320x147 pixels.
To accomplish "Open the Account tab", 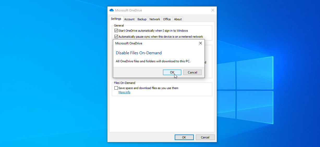I will pos(129,19).
